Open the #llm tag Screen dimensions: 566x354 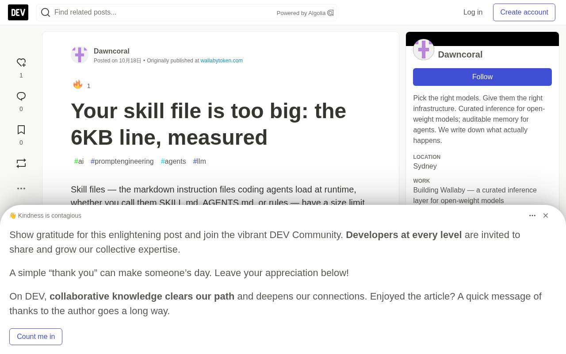(x=199, y=162)
